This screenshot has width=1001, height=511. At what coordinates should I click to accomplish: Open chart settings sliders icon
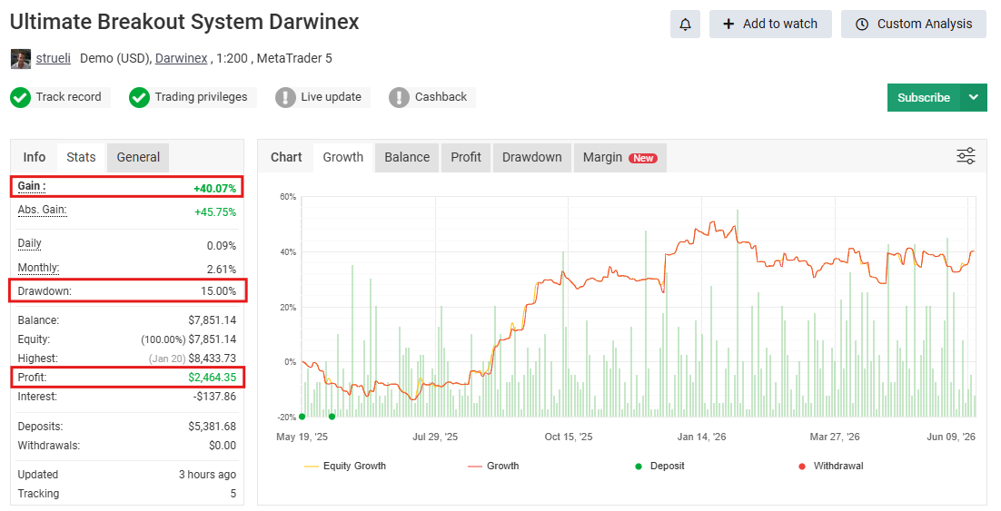(966, 156)
